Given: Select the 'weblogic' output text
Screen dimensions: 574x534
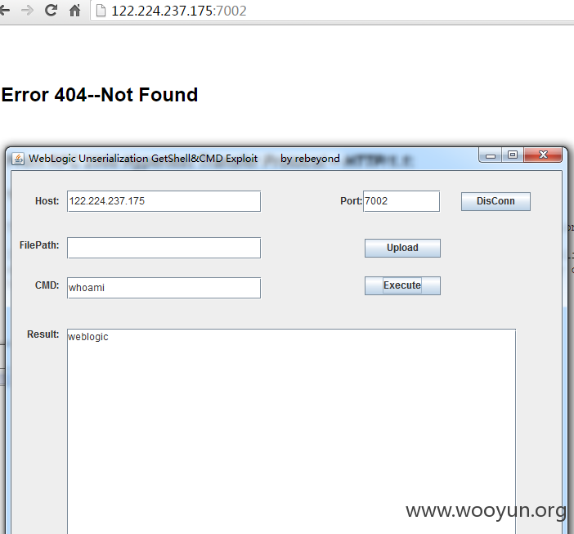Looking at the screenshot, I should 88,337.
